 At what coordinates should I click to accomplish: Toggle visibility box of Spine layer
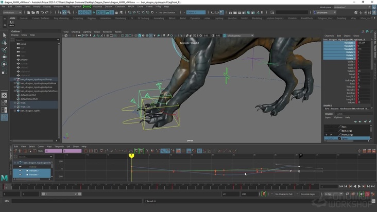[x=326, y=138]
